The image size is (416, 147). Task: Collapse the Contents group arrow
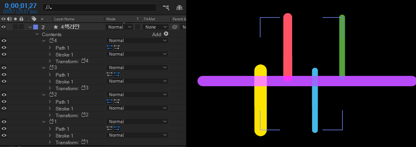pyautogui.click(x=37, y=34)
